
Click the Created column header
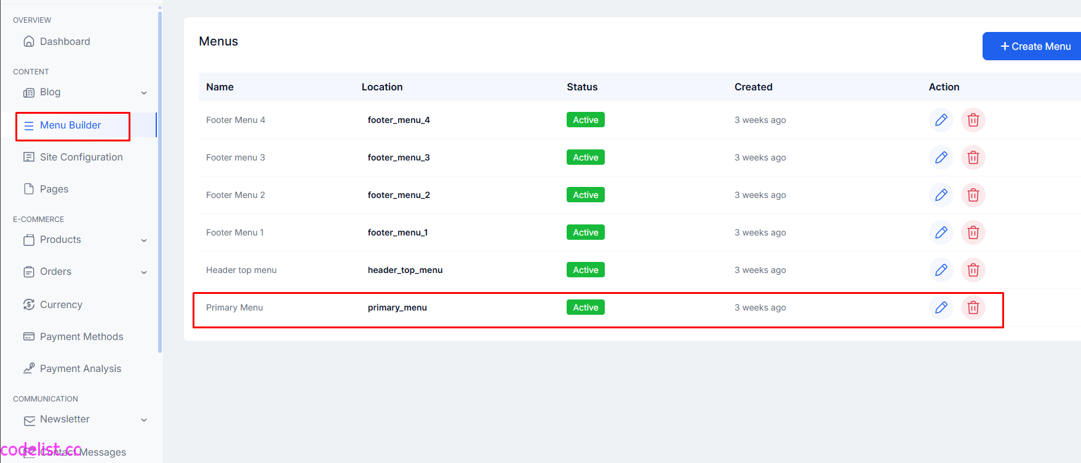point(753,87)
